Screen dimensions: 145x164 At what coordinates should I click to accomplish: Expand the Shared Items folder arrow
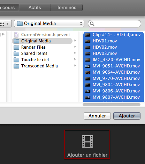[75, 53]
